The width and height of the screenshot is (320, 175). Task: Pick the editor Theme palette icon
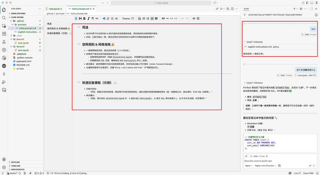[132, 18]
